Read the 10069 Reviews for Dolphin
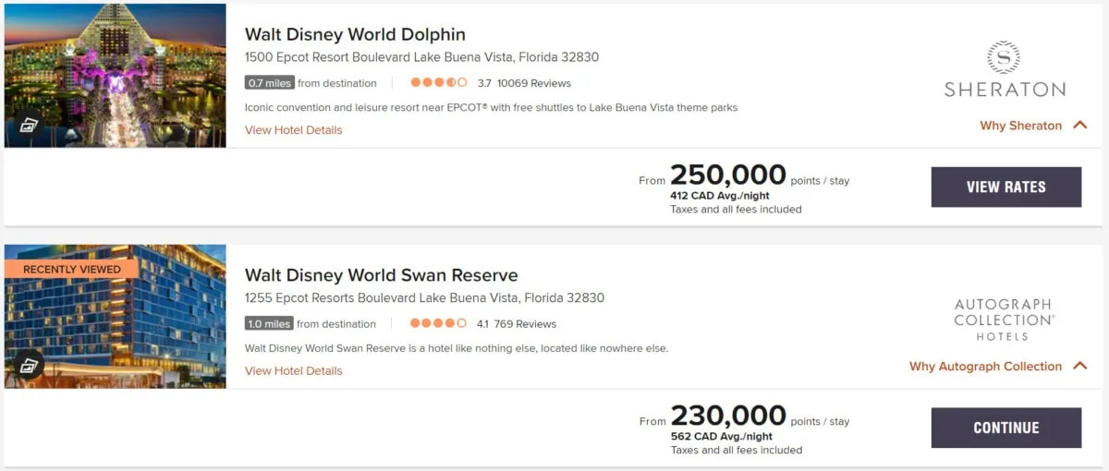The width and height of the screenshot is (1109, 471). coord(534,83)
